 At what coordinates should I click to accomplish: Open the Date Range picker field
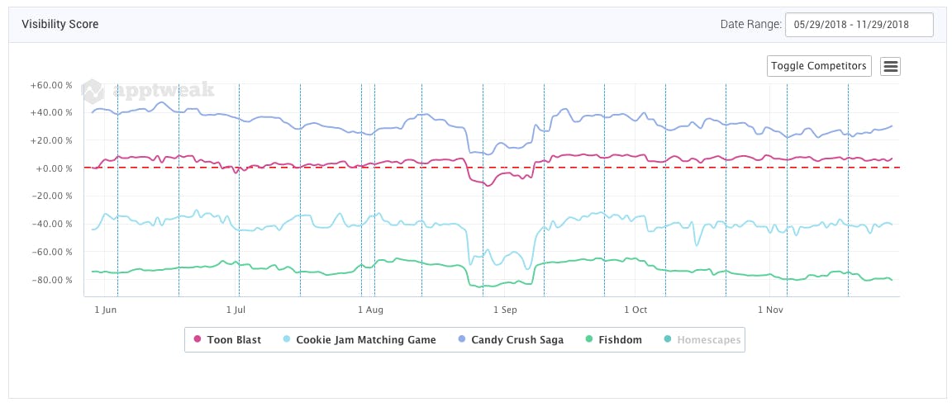click(859, 25)
